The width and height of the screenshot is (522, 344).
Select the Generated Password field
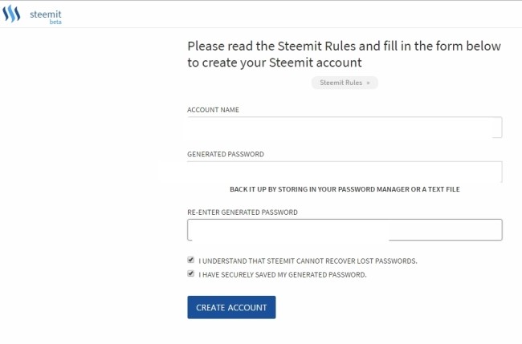tap(344, 171)
